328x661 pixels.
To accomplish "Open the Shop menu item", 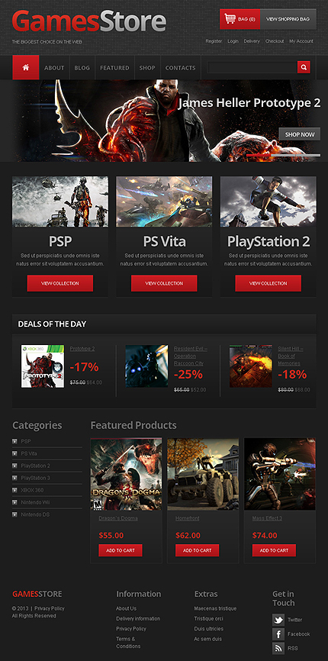I will (147, 67).
